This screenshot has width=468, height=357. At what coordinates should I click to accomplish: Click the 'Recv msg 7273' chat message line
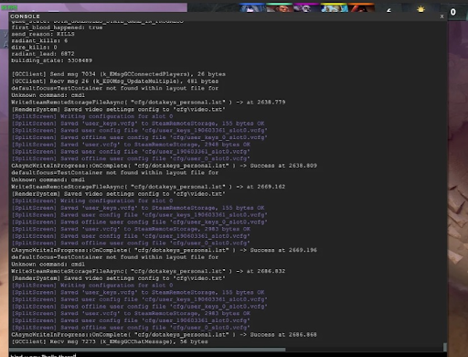tap(110, 341)
